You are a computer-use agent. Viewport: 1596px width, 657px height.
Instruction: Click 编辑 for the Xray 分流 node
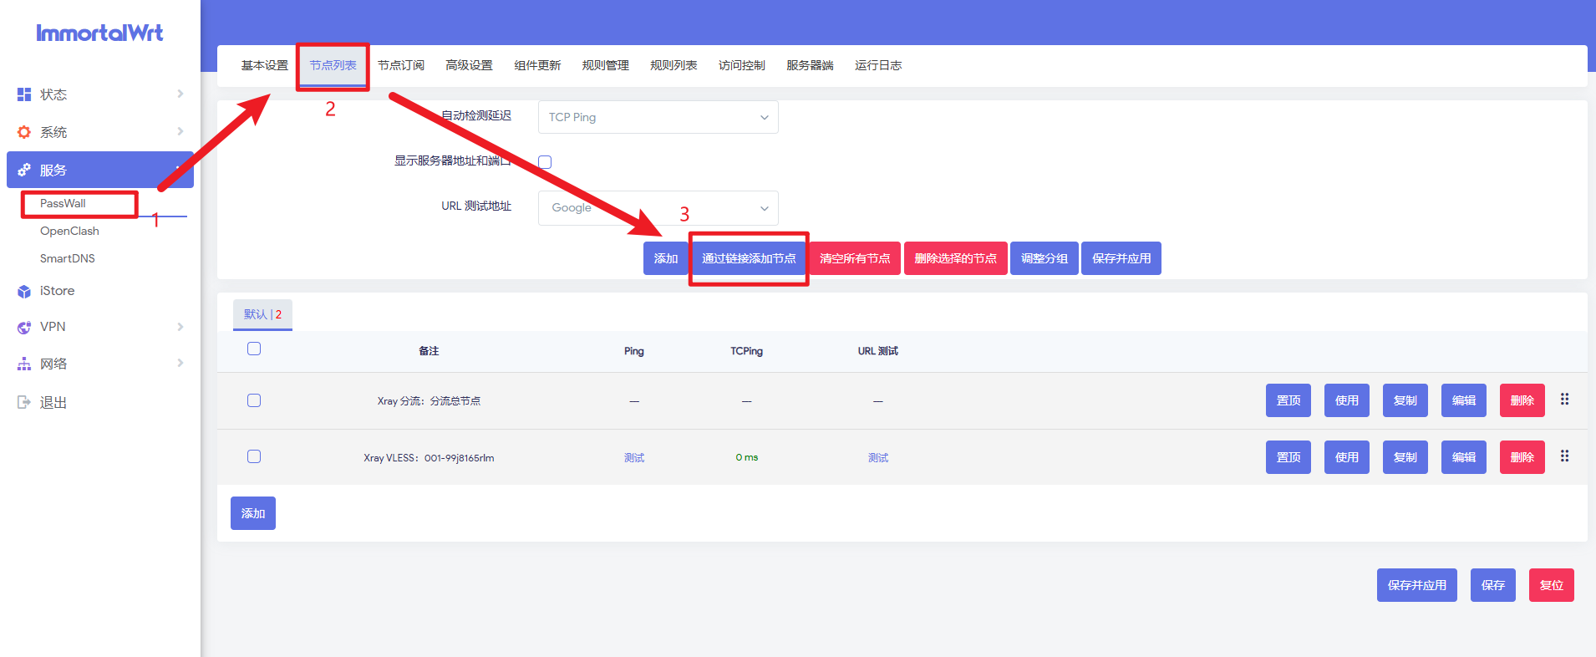click(1464, 400)
